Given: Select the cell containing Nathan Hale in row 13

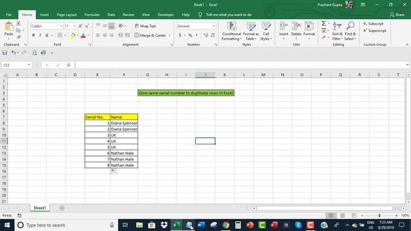Looking at the screenshot, I should coord(124,153).
